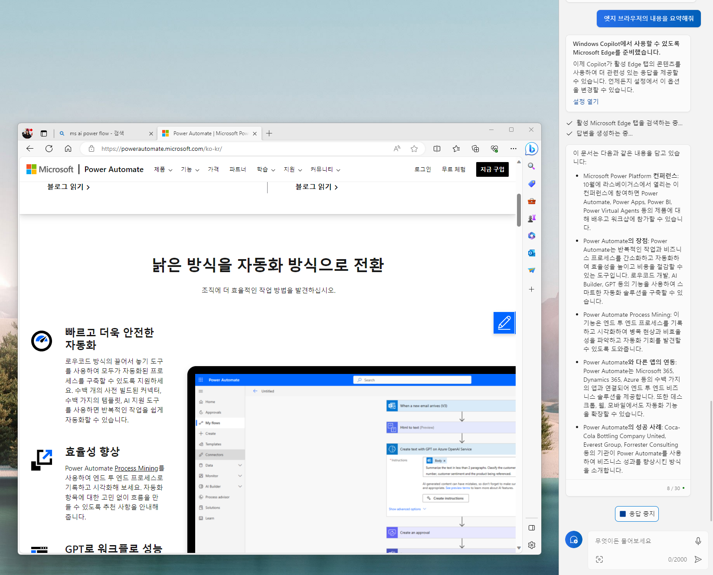Open collections icon in toolbar

tap(475, 149)
